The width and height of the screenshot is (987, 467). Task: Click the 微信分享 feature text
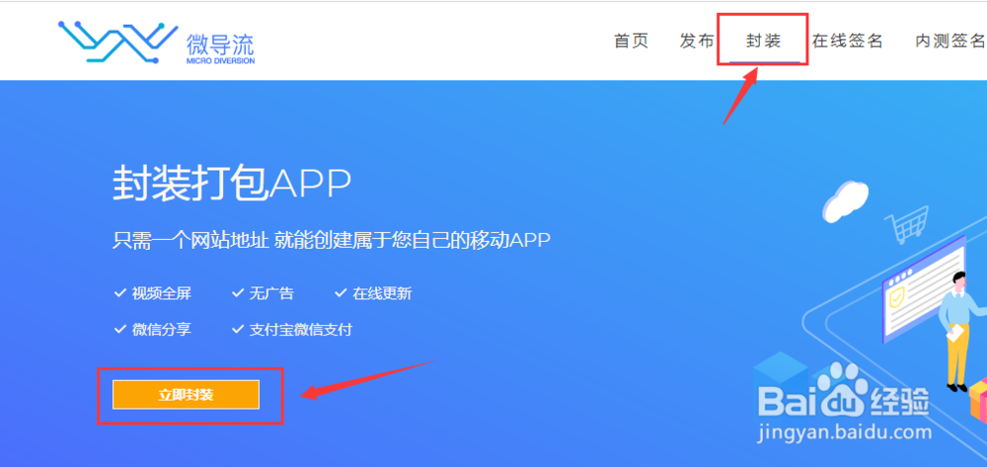(161, 329)
